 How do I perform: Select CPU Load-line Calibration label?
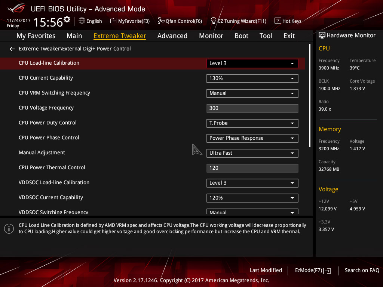49,63
